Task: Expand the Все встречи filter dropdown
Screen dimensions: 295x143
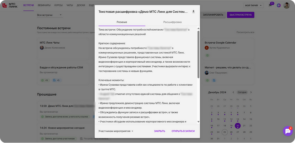Action: click(50, 15)
